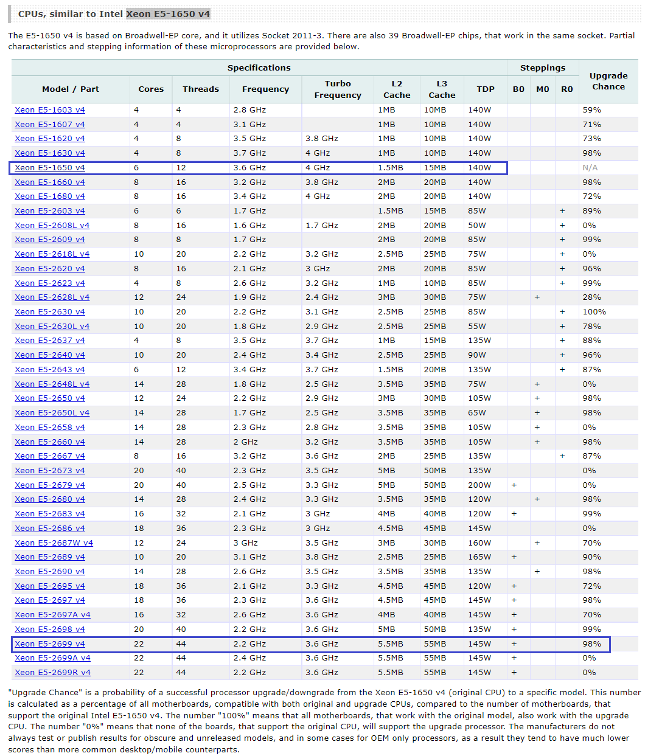
Task: Open the Xeon E5-2679 v4 link
Action: (50, 485)
